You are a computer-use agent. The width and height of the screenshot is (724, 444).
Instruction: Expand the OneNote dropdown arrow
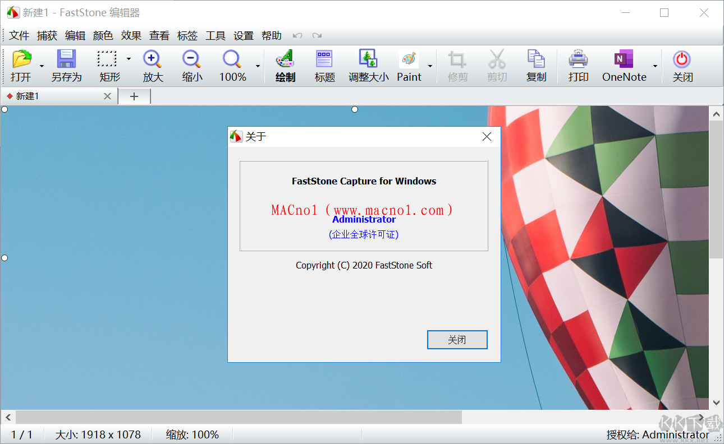[655, 66]
